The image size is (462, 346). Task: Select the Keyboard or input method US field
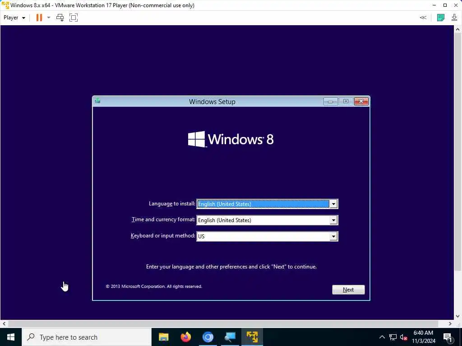pos(267,236)
